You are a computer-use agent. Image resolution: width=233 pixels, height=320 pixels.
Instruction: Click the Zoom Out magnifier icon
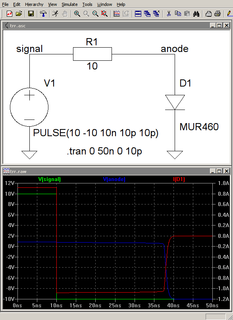[95, 14]
